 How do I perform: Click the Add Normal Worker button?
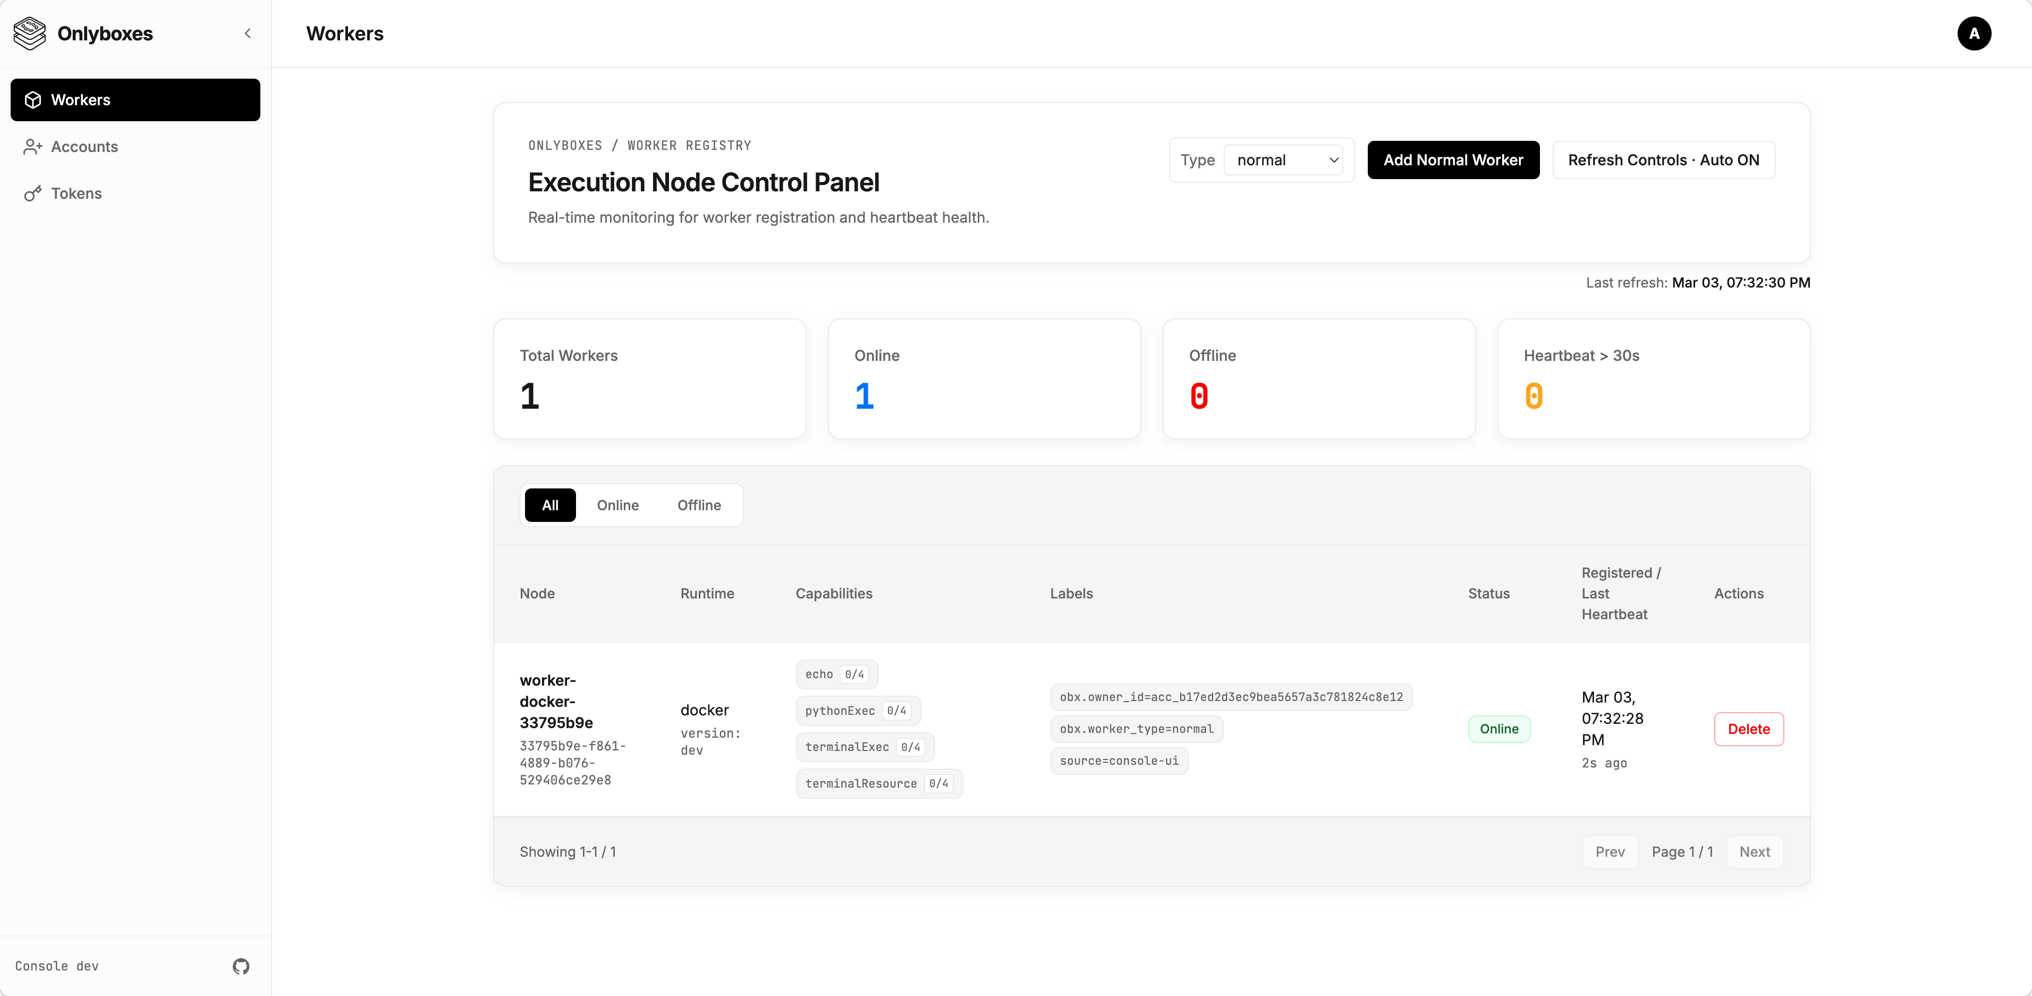[x=1452, y=160]
